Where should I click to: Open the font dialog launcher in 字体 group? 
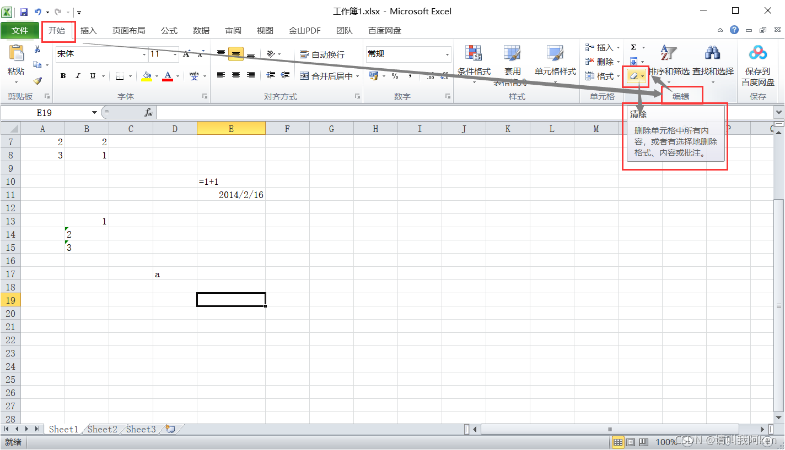point(205,96)
